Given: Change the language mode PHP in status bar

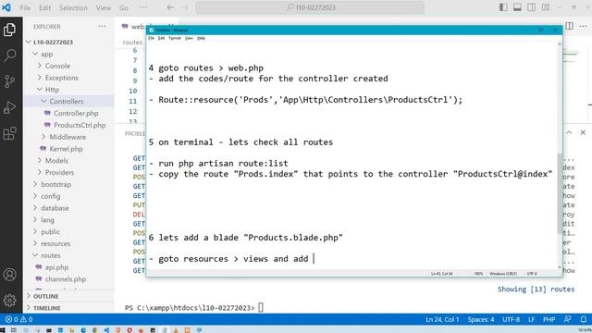Looking at the screenshot, I should pyautogui.click(x=549, y=319).
